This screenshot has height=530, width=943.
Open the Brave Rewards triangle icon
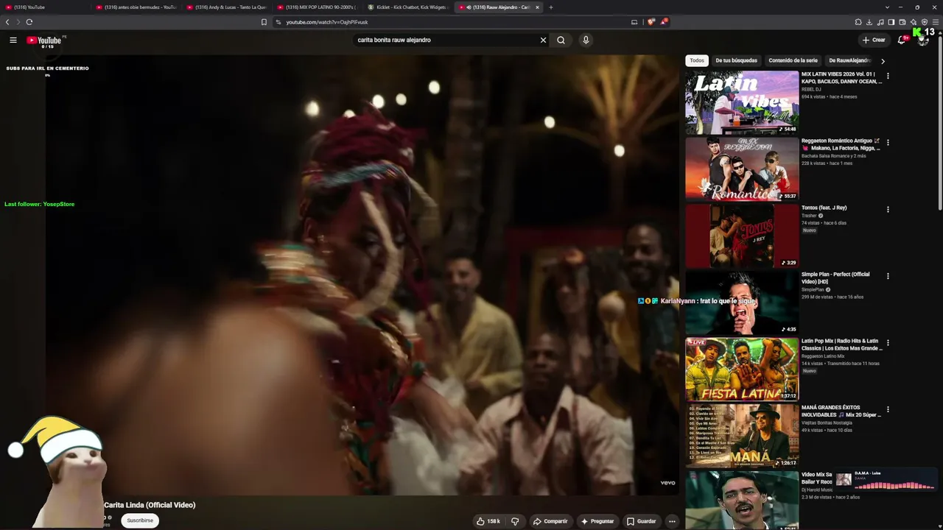(664, 22)
